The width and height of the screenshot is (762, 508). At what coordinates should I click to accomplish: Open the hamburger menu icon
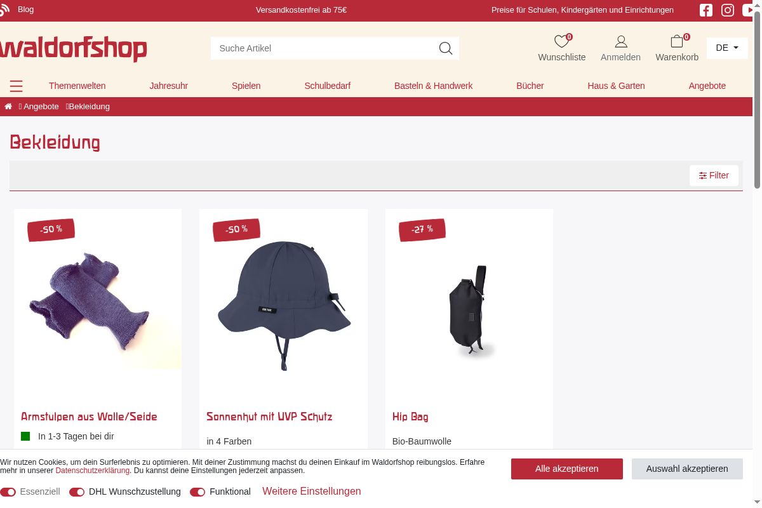coord(17,86)
